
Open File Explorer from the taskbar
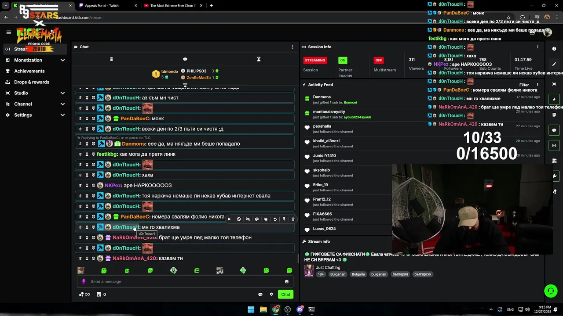[x=263, y=309]
